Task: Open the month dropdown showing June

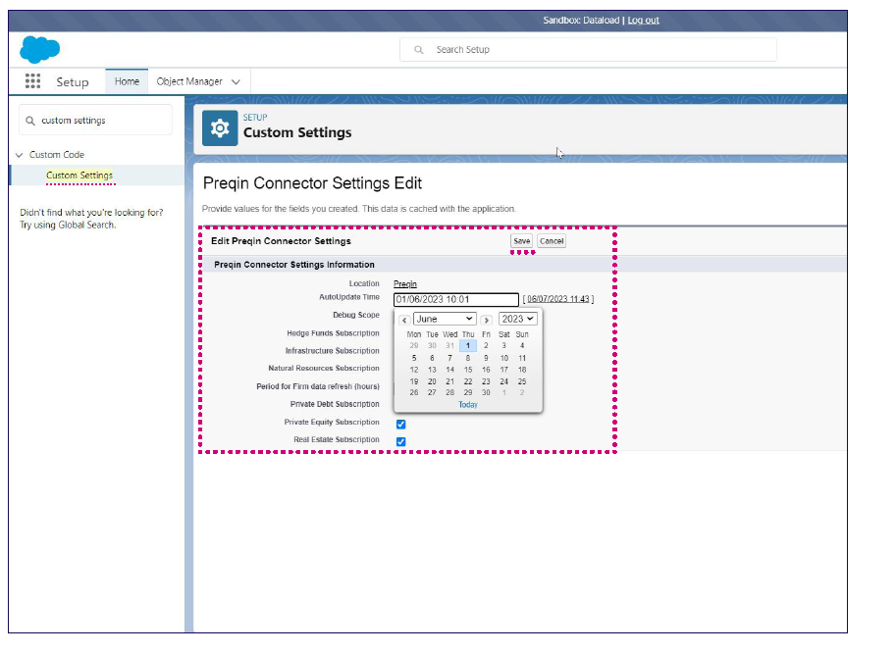Action: (x=445, y=319)
